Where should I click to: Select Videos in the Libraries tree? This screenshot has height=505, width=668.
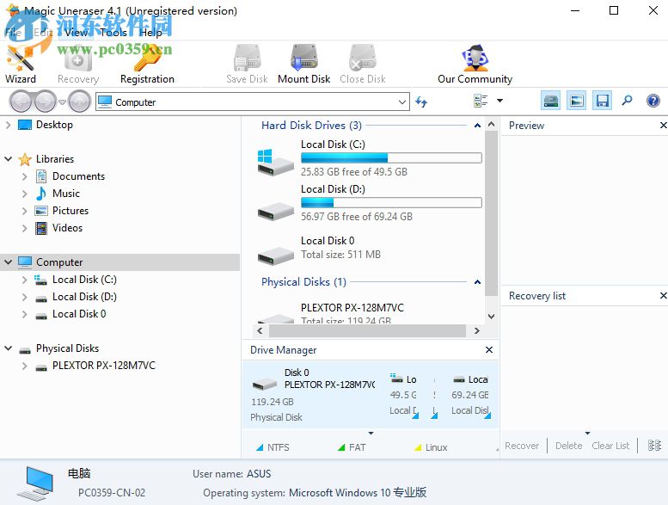click(x=67, y=228)
